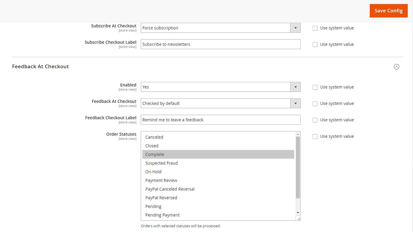The image size is (413, 232).
Task: Click the Order Statuses list scrollbar thumb
Action: point(298,168)
